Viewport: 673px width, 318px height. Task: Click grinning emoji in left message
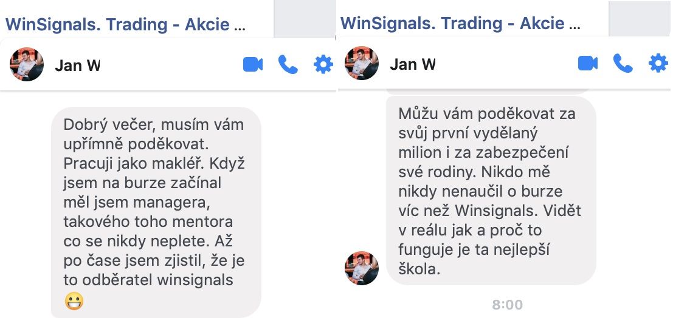74,301
